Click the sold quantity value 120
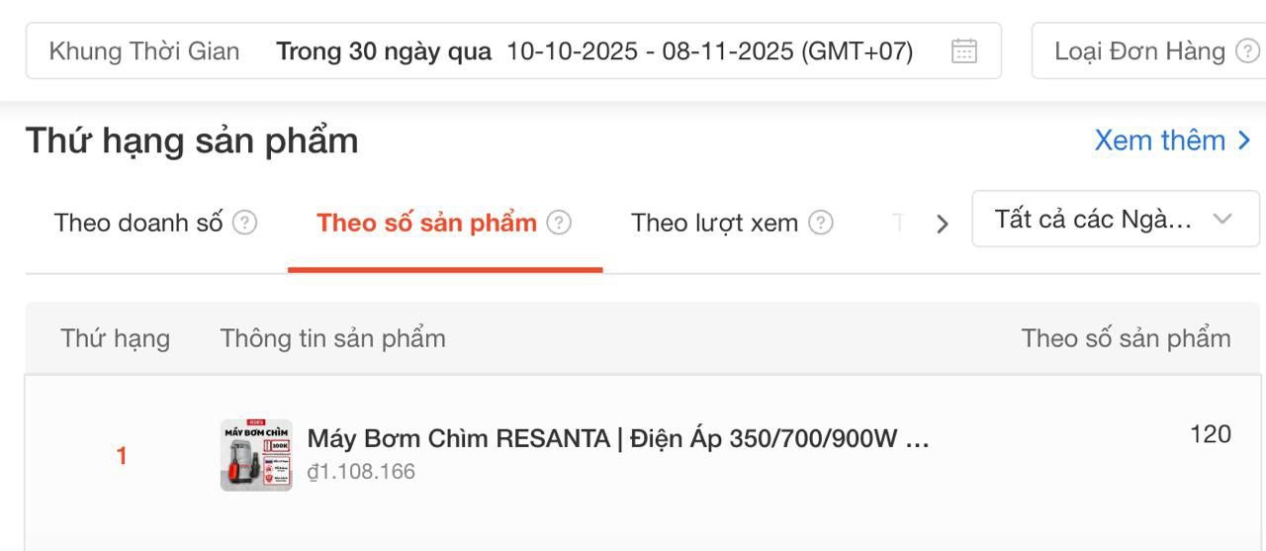This screenshot has width=1266, height=551. click(x=1211, y=434)
